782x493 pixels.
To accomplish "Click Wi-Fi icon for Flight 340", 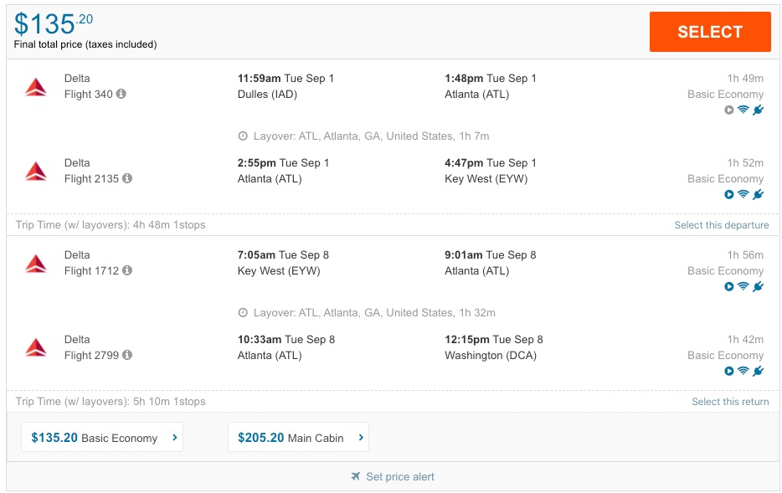I will (743, 110).
